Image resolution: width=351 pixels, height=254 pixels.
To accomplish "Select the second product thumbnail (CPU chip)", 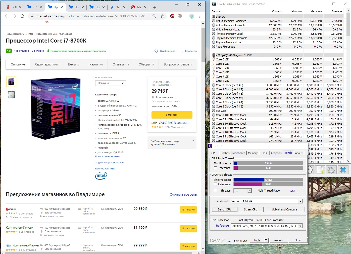I will [11, 95].
